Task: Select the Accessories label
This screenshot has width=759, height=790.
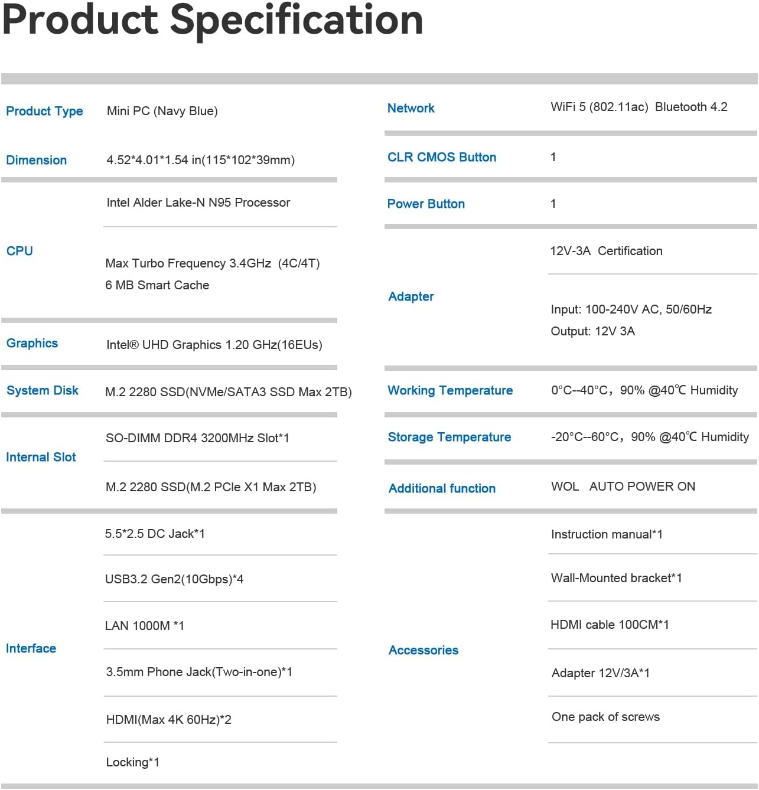Action: pyautogui.click(x=423, y=650)
